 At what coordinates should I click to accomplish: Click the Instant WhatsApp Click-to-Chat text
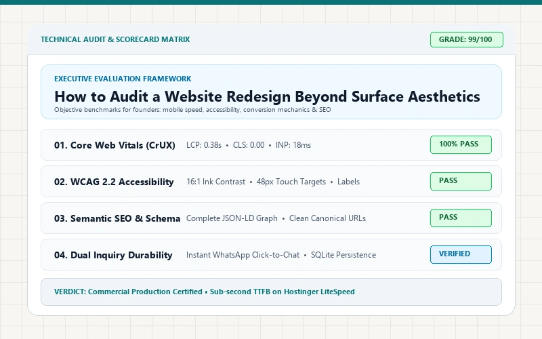(243, 256)
